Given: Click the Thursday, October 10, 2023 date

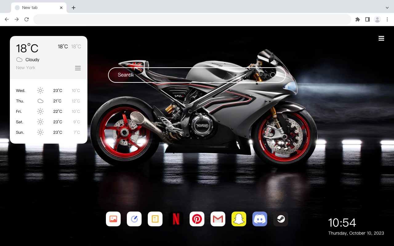Looking at the screenshot, I should point(356,233).
